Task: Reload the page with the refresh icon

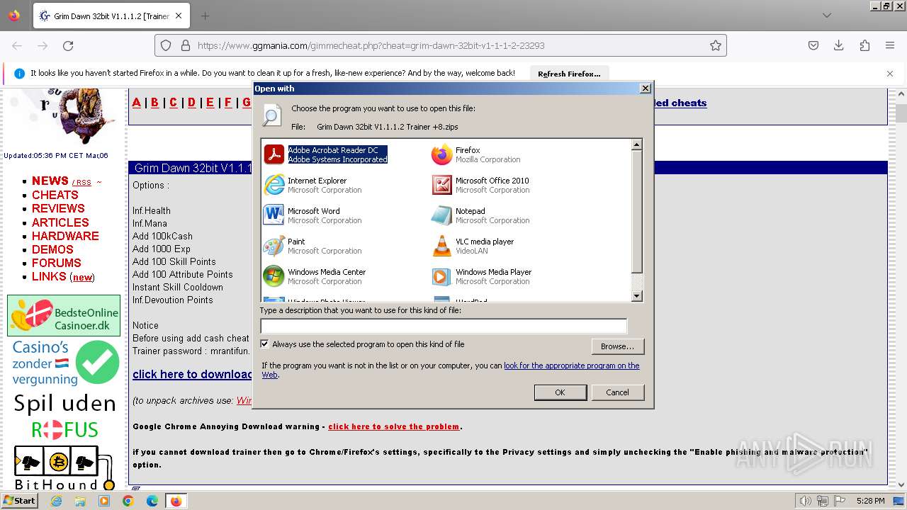Action: click(x=68, y=45)
